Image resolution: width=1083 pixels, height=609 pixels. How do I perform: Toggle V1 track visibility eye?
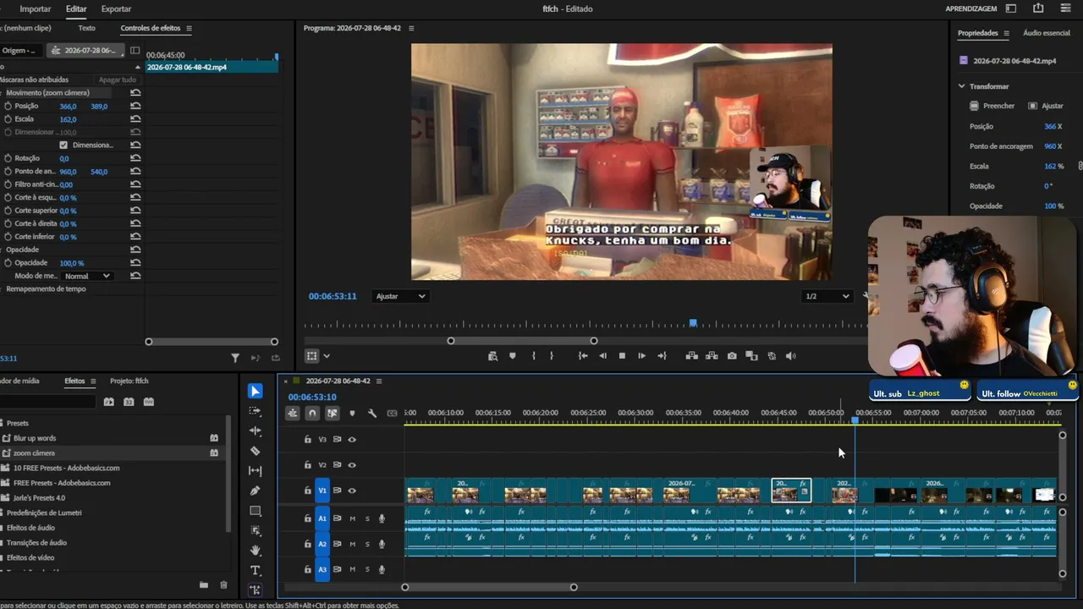click(x=352, y=491)
